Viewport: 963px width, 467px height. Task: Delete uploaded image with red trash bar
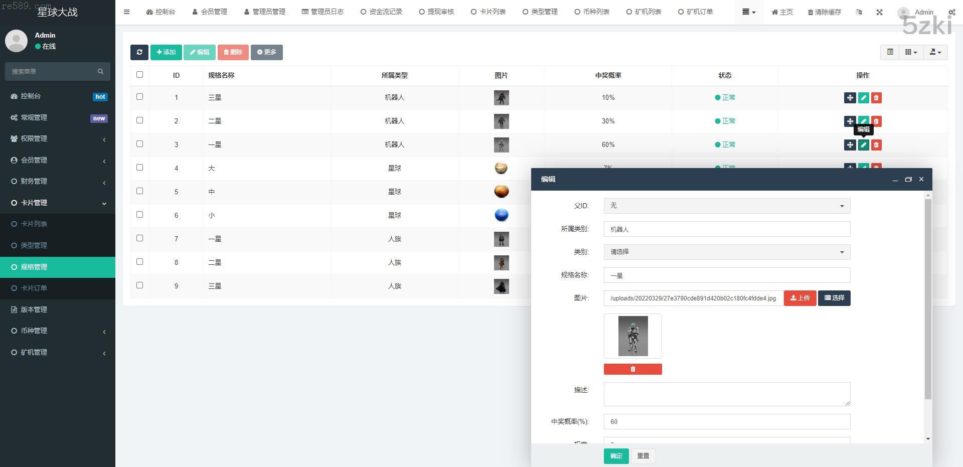click(x=632, y=369)
